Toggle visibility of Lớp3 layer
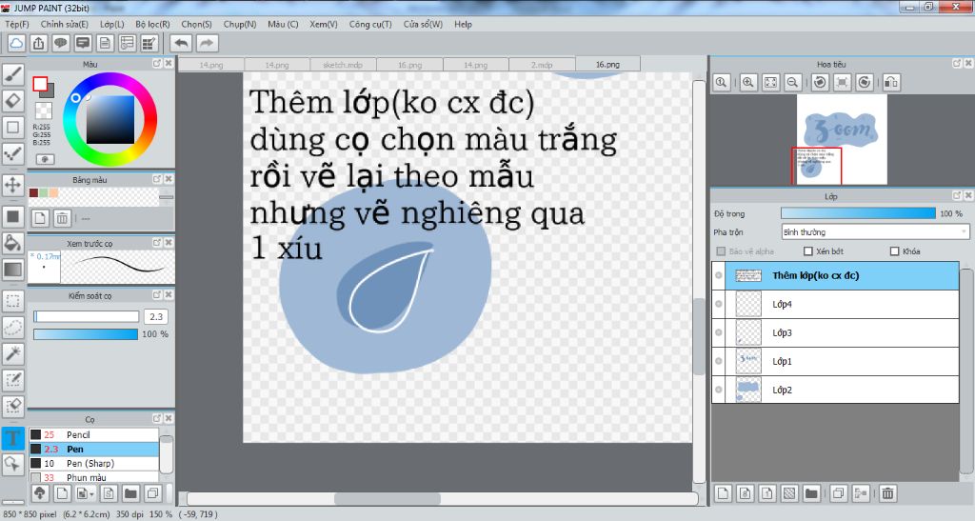 719,332
